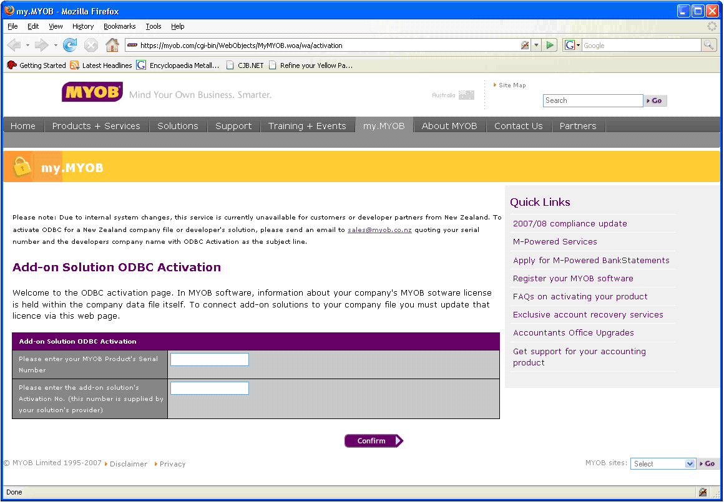Click the MYOB Product Serial Number field

click(x=210, y=359)
